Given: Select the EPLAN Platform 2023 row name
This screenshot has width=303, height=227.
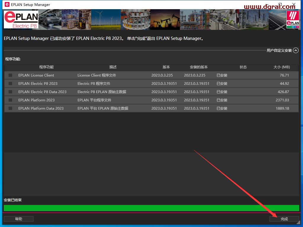Looking at the screenshot, I should (36, 100).
